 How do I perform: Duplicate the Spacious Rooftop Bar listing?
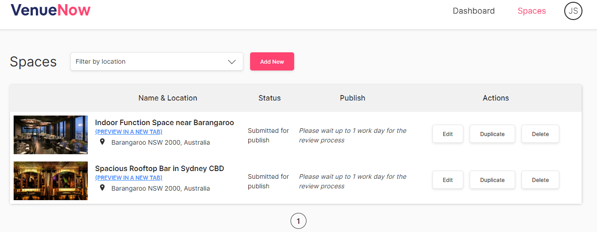(x=492, y=180)
